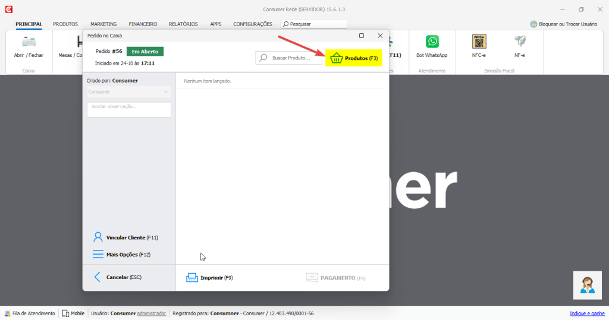Cancel the order with Cancelar (ESC)

[x=118, y=277]
